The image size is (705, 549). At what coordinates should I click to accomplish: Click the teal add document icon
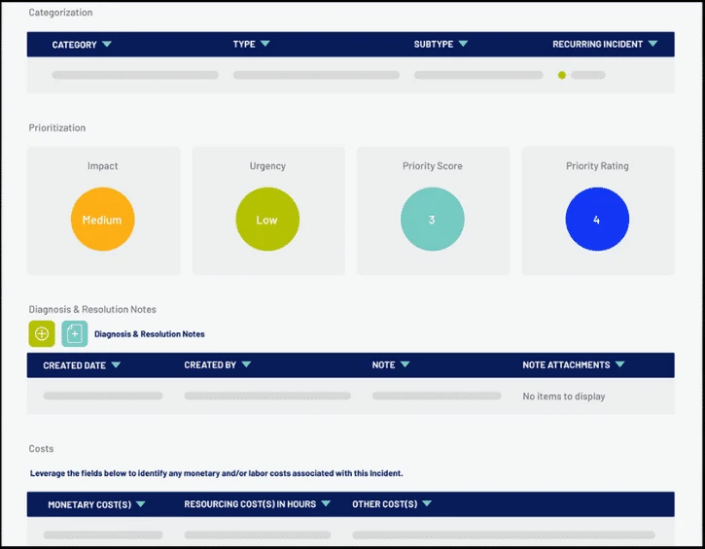(x=75, y=334)
